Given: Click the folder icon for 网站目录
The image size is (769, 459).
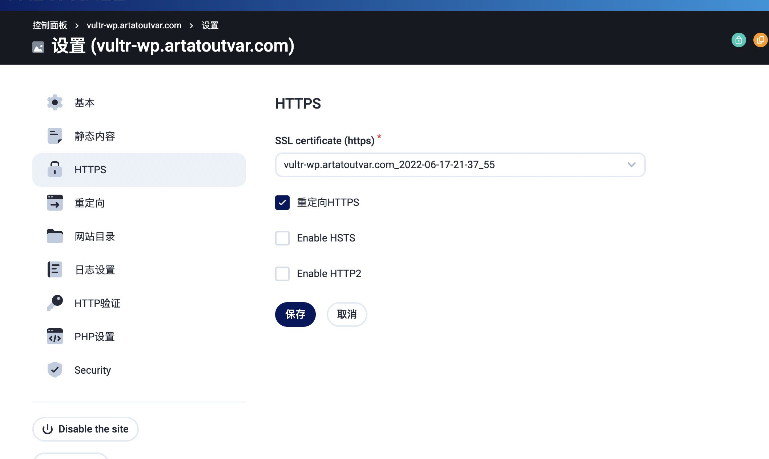Looking at the screenshot, I should coord(55,236).
